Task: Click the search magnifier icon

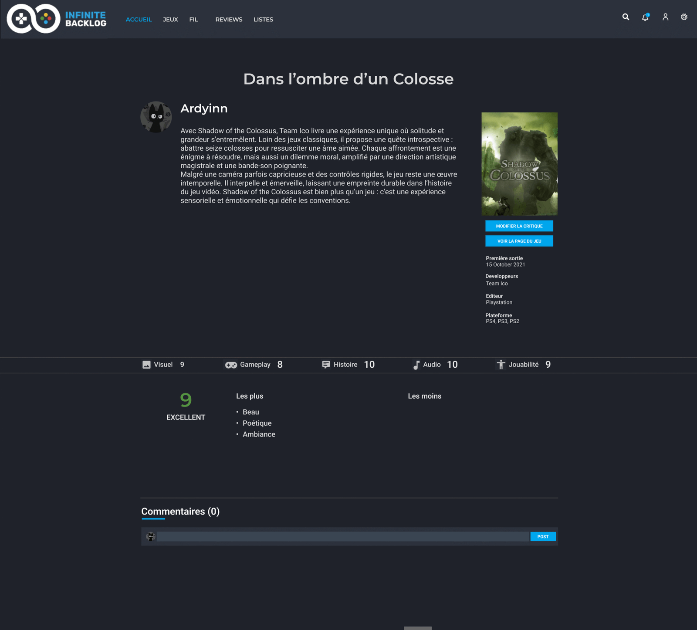Action: [626, 17]
